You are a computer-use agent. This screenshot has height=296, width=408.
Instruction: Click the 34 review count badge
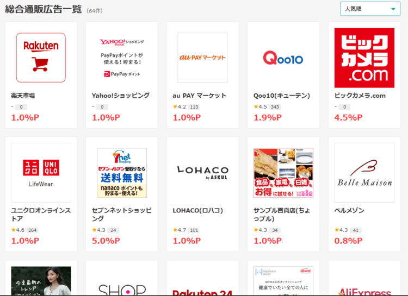coord(275,230)
